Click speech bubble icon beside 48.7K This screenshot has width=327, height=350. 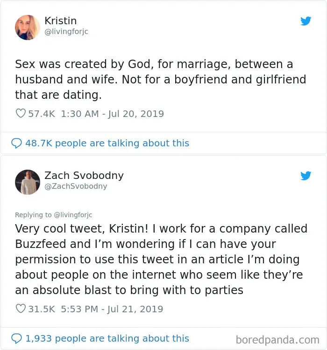point(16,143)
